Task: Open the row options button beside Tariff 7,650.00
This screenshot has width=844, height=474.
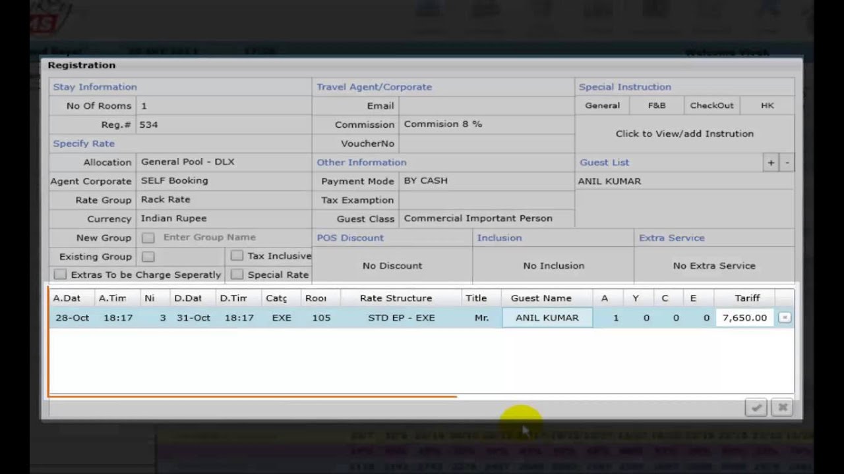Action: pyautogui.click(x=784, y=318)
